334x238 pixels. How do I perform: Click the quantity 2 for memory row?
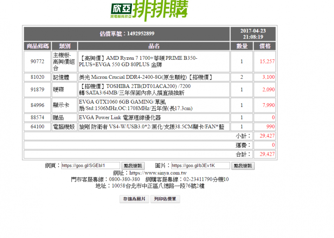coord(242,77)
